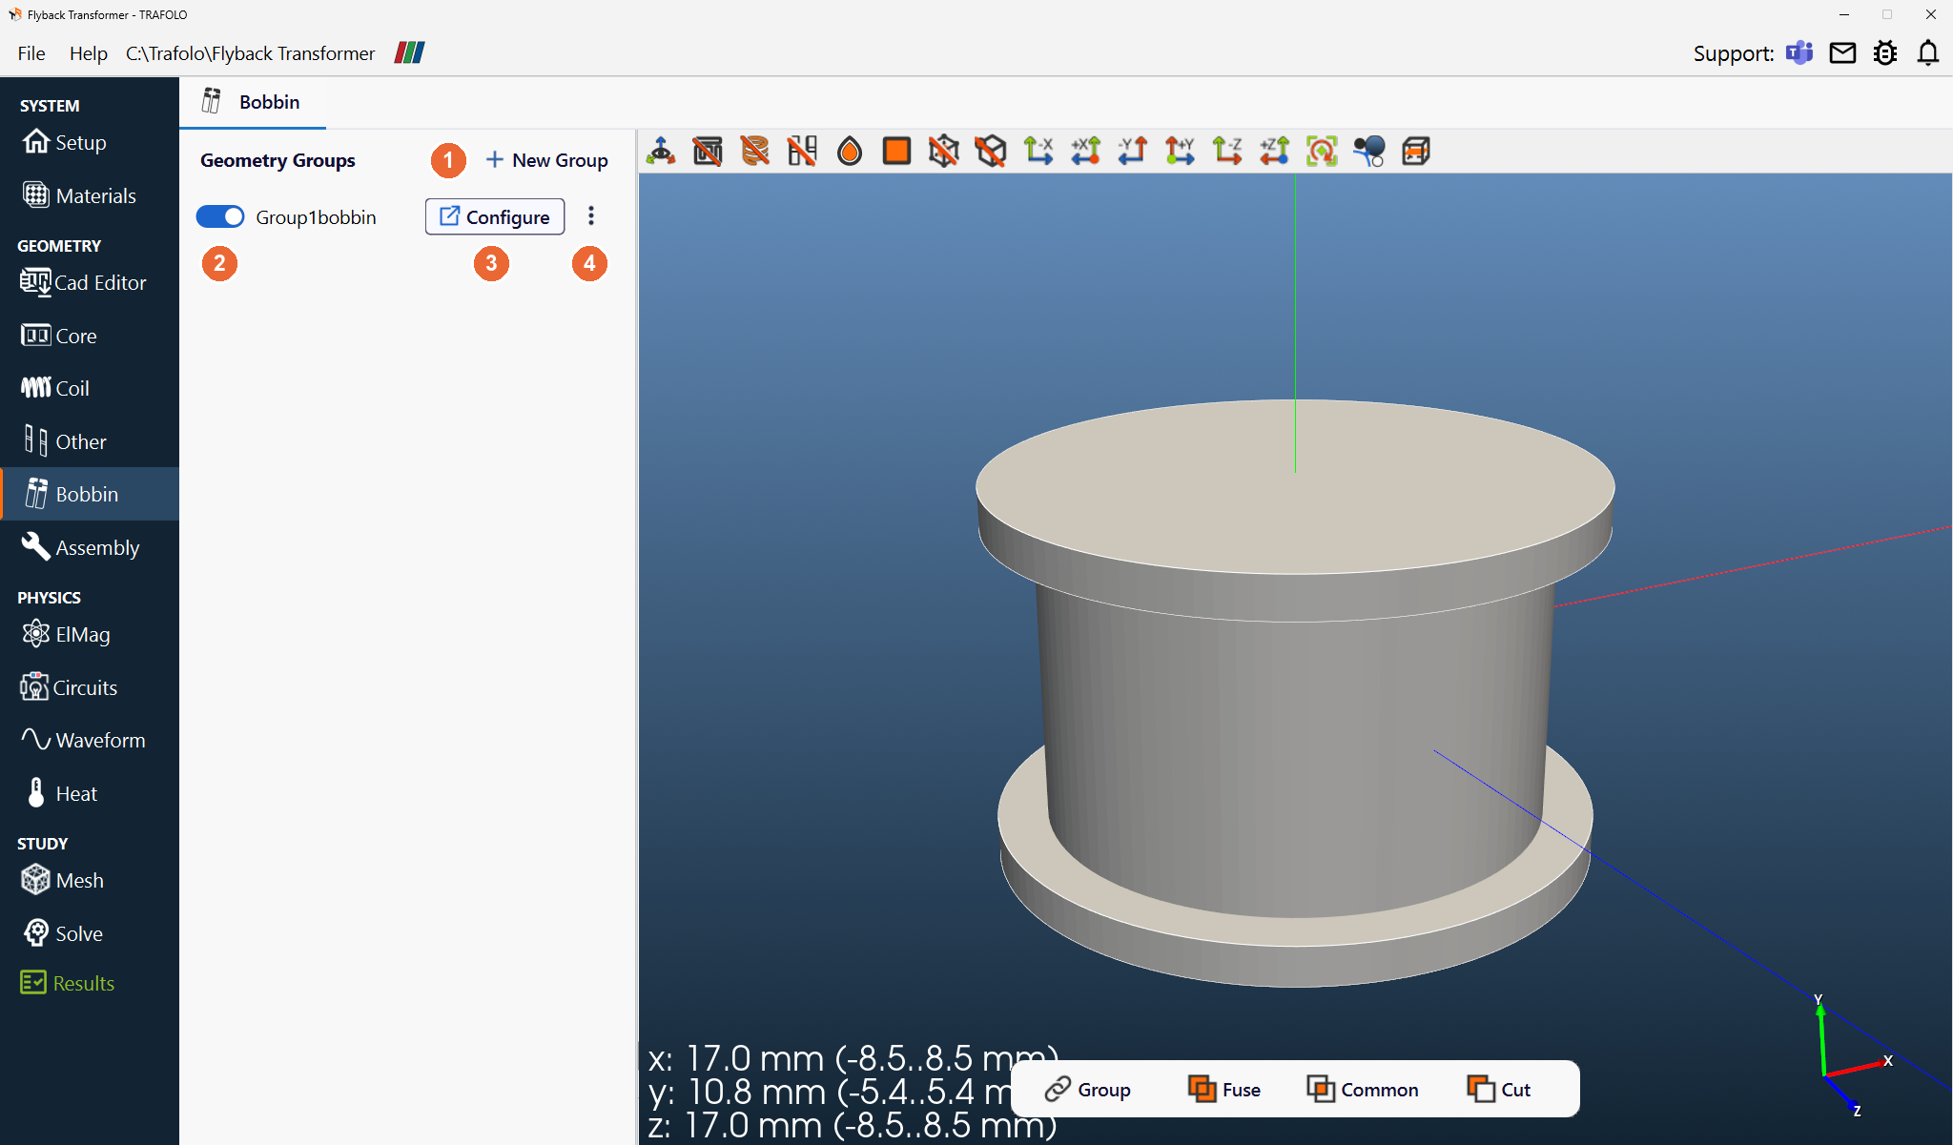The image size is (1953, 1145).
Task: Open the three-dot menu for Group1bobbin
Action: click(591, 216)
